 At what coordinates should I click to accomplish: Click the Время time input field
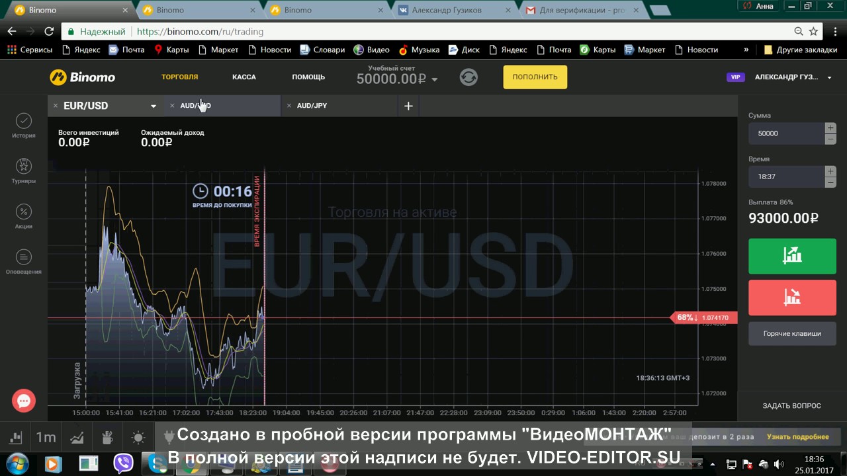coord(786,177)
